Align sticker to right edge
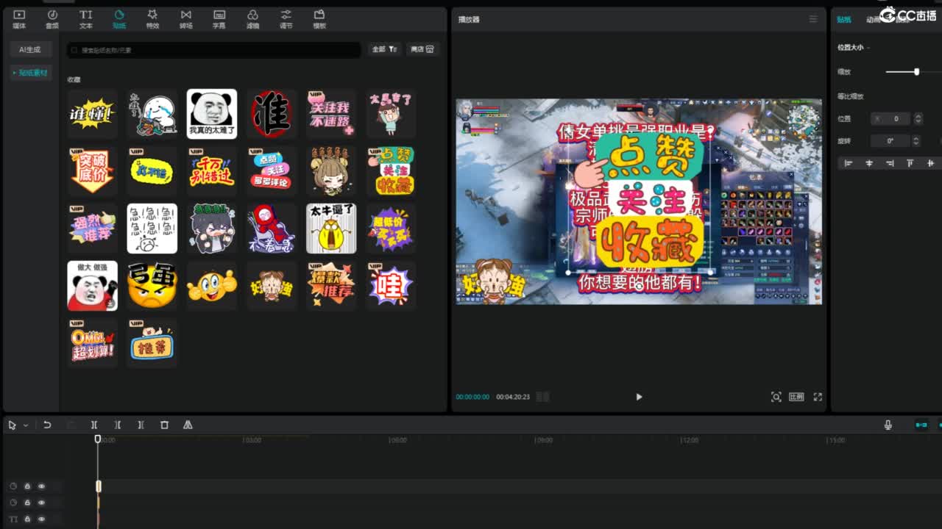942x529 pixels. (x=890, y=163)
